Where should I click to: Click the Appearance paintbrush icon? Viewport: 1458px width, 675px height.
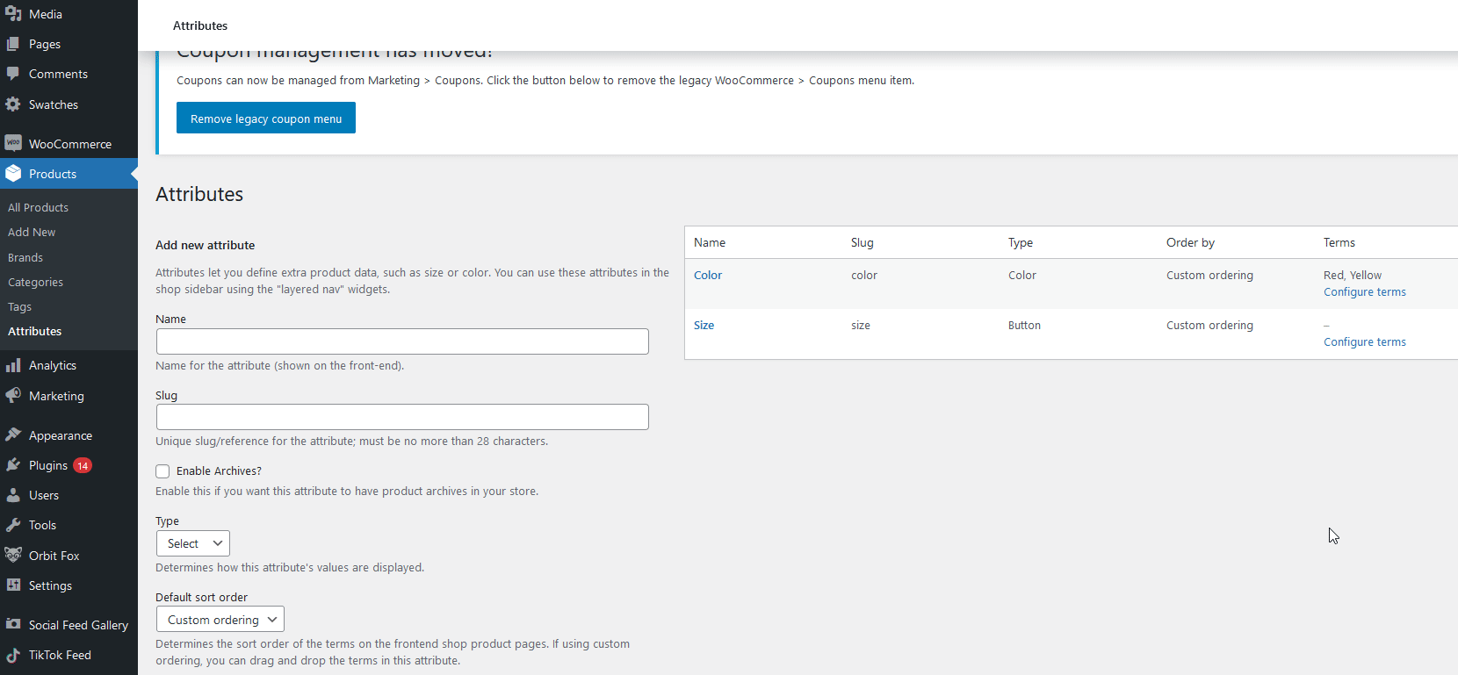[13, 434]
